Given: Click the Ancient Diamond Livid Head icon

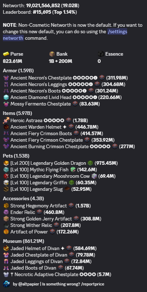Looking at the screenshot, I should (6, 98).
